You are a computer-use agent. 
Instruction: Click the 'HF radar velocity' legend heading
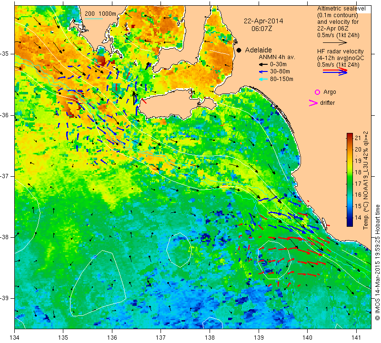[340, 51]
